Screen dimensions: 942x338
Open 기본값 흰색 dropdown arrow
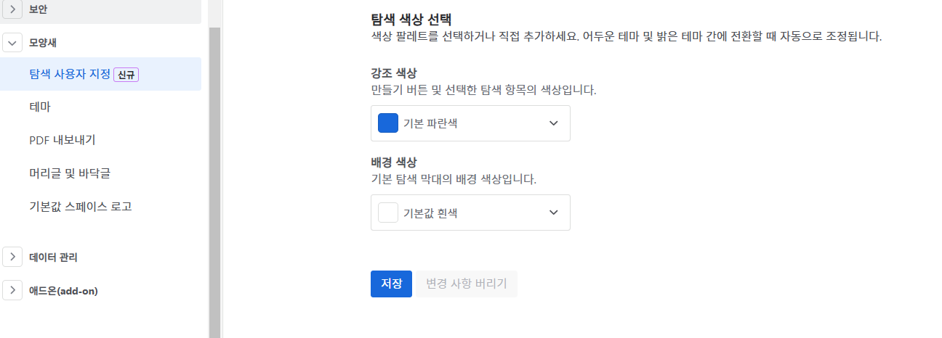click(x=554, y=213)
